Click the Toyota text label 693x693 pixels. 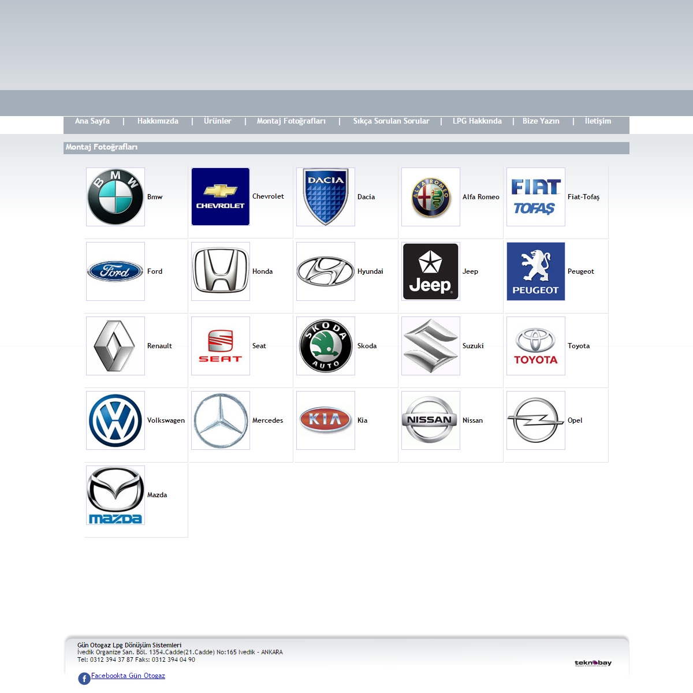tap(579, 346)
